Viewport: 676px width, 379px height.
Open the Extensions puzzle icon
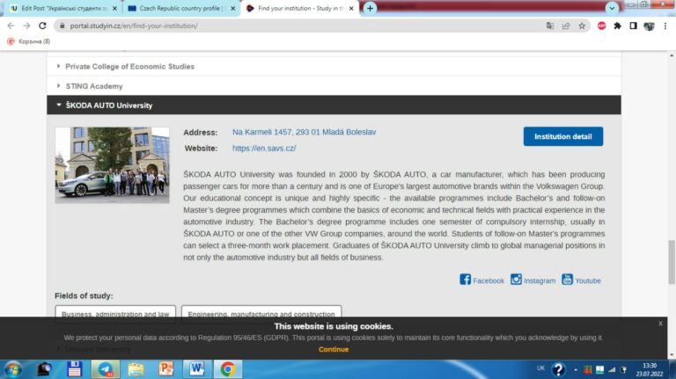coord(617,26)
